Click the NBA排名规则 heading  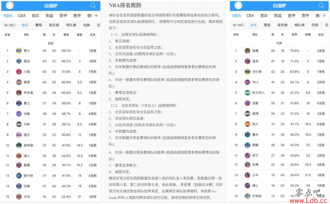pyautogui.click(x=125, y=6)
